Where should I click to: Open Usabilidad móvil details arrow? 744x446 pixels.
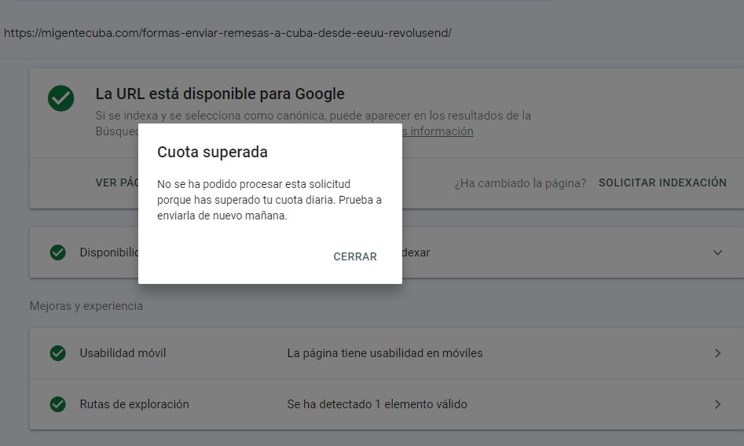pos(717,353)
